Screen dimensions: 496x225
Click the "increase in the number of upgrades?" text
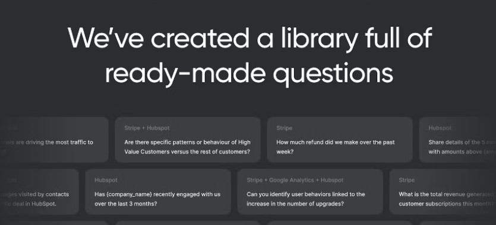[295, 204]
